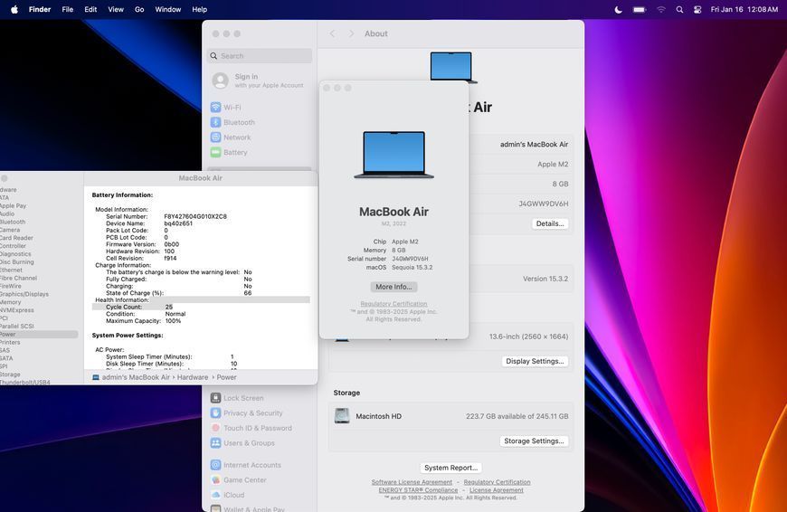
Task: Select Game Center sidebar icon
Action: (216, 479)
